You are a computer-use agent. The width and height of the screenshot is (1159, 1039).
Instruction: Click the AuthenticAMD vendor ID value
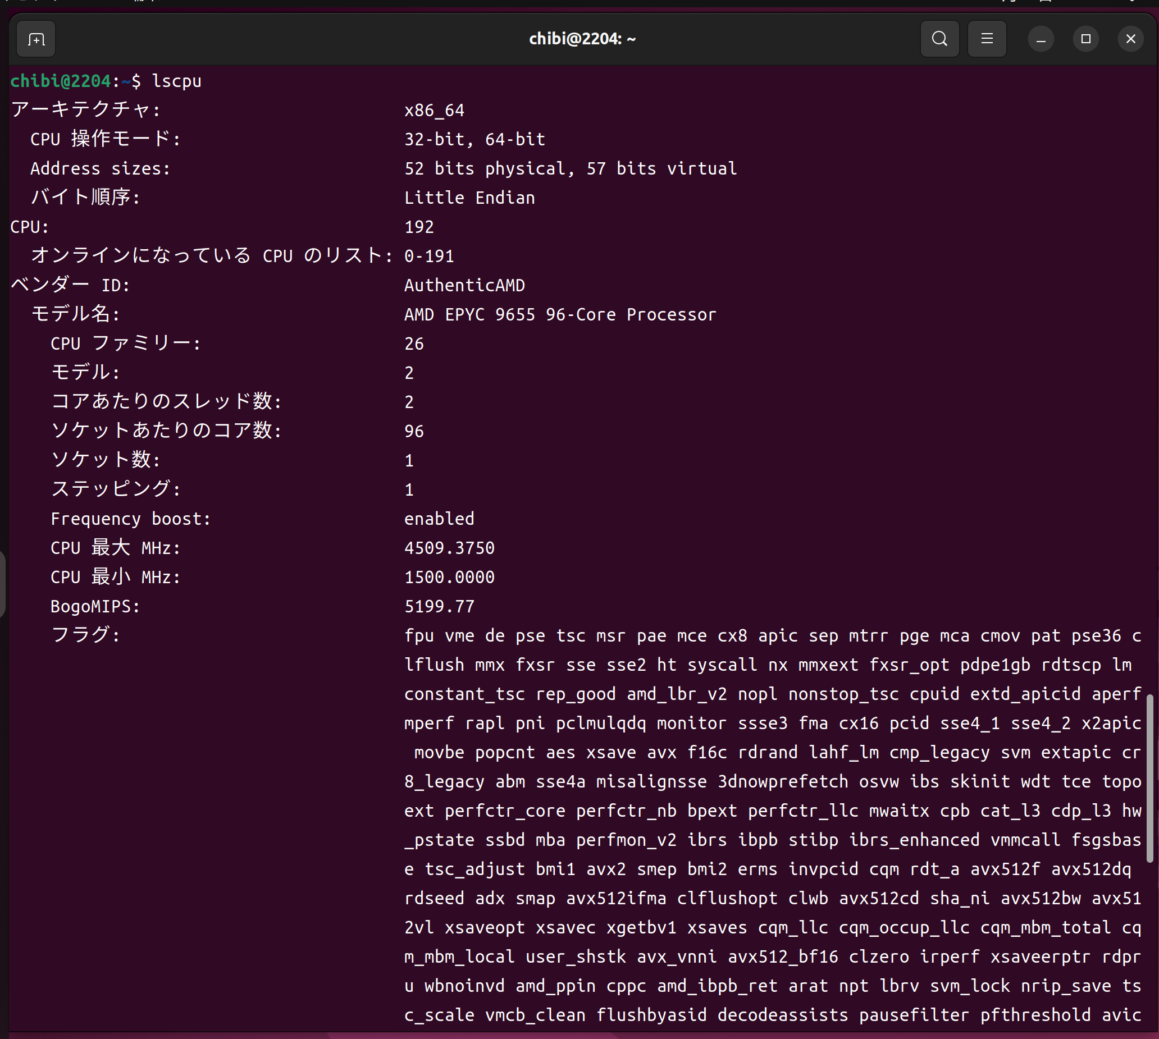(x=464, y=286)
